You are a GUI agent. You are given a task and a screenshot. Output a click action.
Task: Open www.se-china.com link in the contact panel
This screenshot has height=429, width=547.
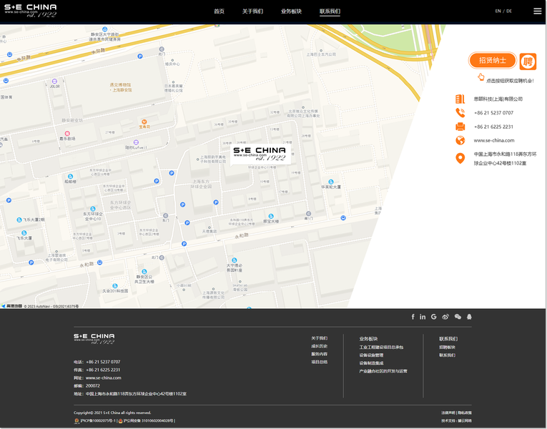pos(493,141)
